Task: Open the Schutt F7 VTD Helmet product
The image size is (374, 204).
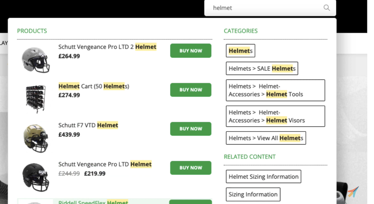Action: pyautogui.click(x=88, y=125)
